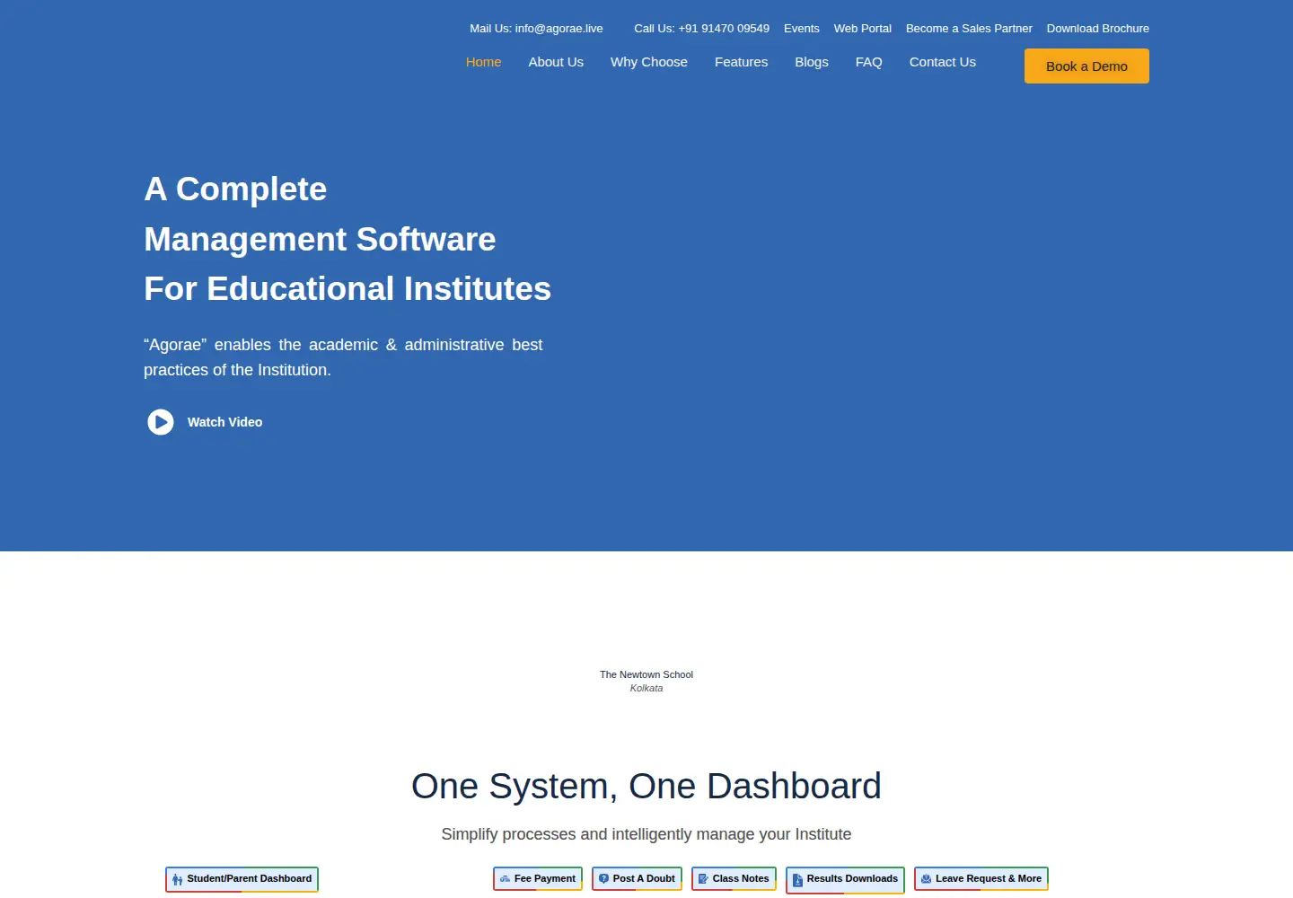Viewport: 1293px width, 898px height.
Task: Switch to the Fee Payment tab
Action: [x=538, y=879]
